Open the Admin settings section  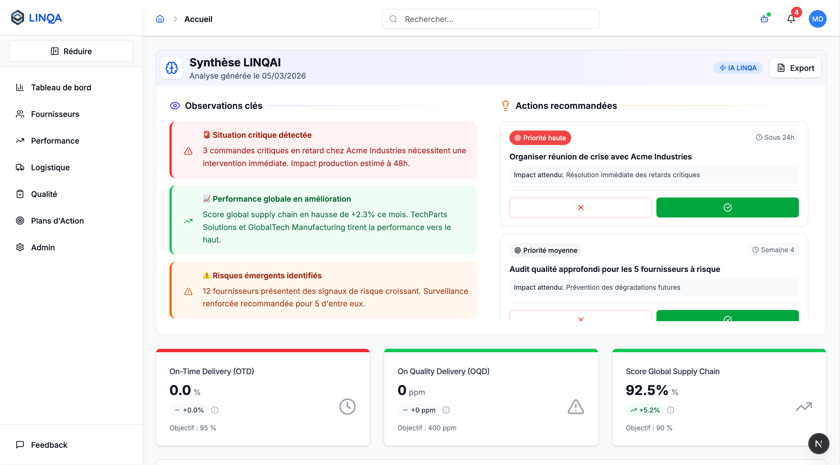coord(42,247)
